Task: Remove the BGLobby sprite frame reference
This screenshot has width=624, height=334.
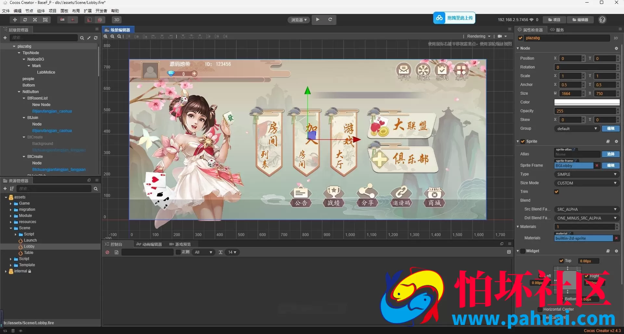Action: [597, 165]
